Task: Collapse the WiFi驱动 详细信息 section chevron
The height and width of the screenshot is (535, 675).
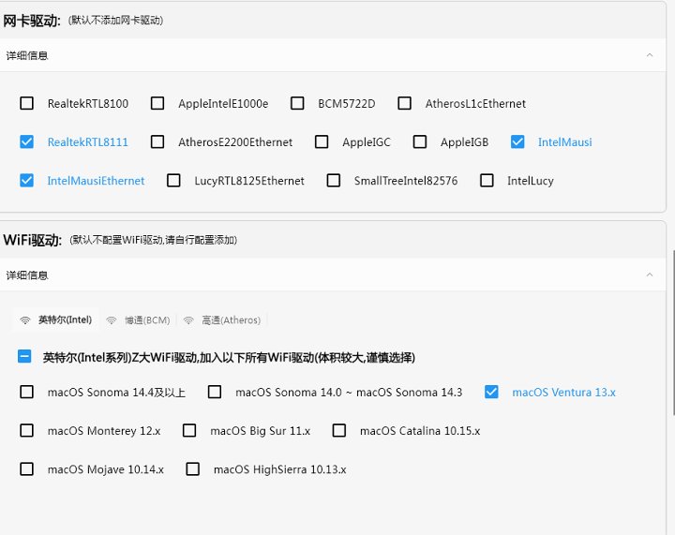Action: click(650, 275)
